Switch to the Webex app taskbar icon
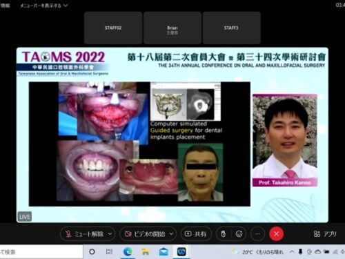Viewport: 345px width, 259px height. pyautogui.click(x=181, y=252)
